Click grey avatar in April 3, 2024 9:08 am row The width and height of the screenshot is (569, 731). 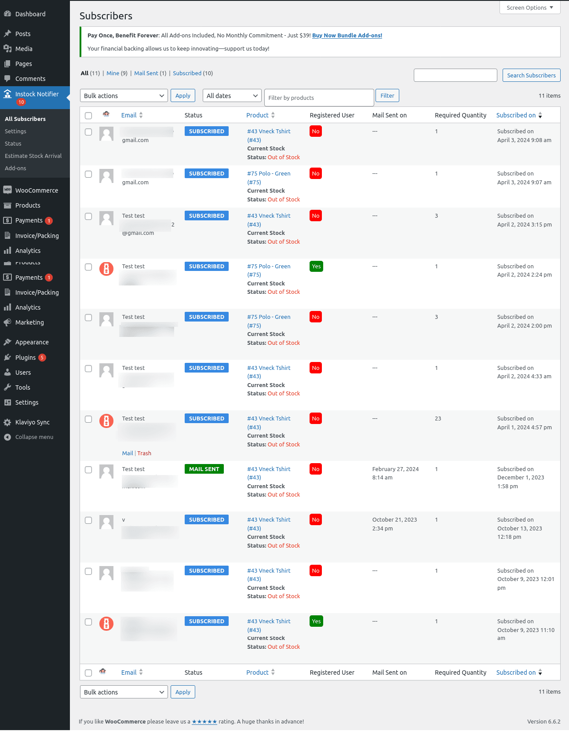[x=106, y=134]
